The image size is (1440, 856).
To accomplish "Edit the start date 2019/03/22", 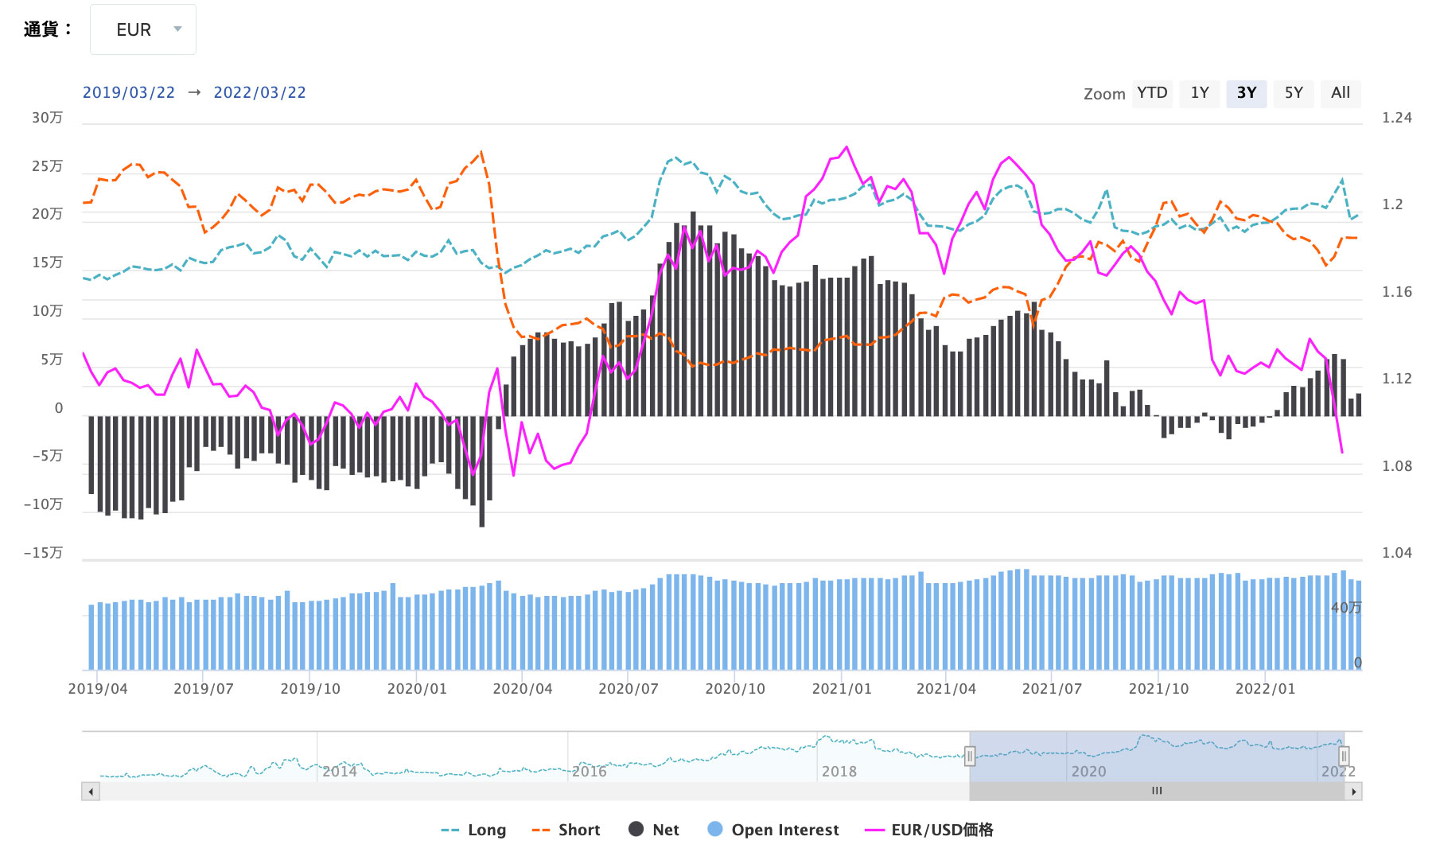I will 129,92.
